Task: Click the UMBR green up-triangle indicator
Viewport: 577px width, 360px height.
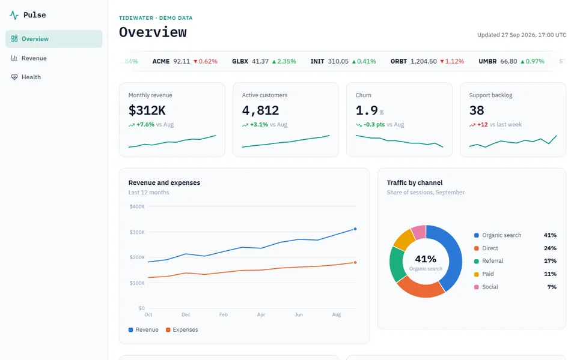Action: pyautogui.click(x=522, y=61)
